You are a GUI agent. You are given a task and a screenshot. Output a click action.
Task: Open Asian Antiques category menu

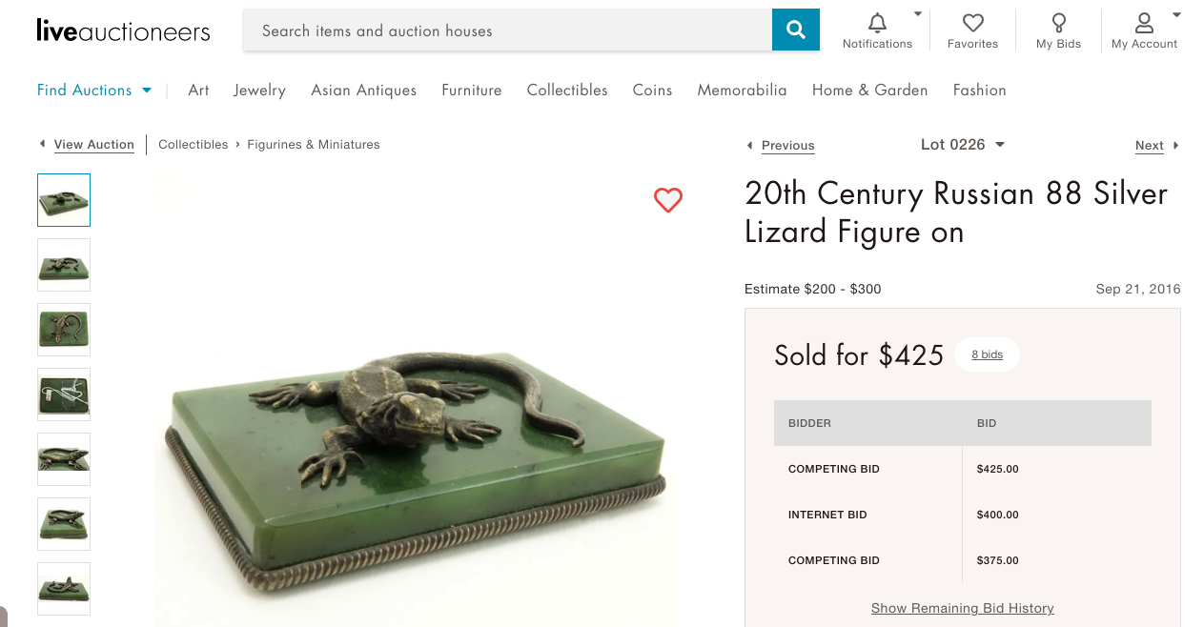(363, 91)
